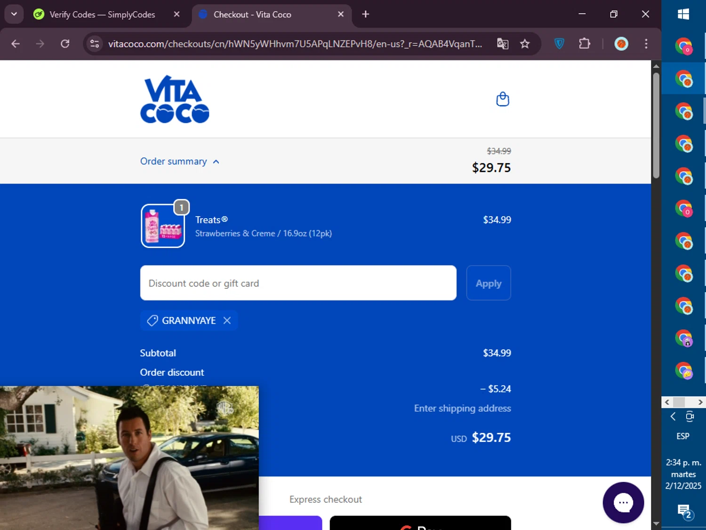The image size is (706, 530).
Task: Open the shopping bag cart icon
Action: 503,99
